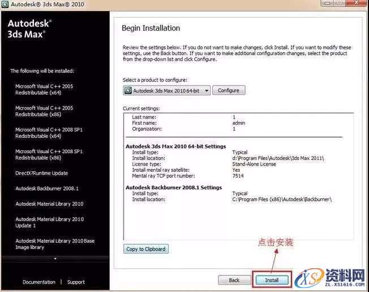Screen dimensions: 369x292
Task: Select 'Microsoft Visual C++ 2005 Redistributable (x64)'
Action: click(x=44, y=90)
